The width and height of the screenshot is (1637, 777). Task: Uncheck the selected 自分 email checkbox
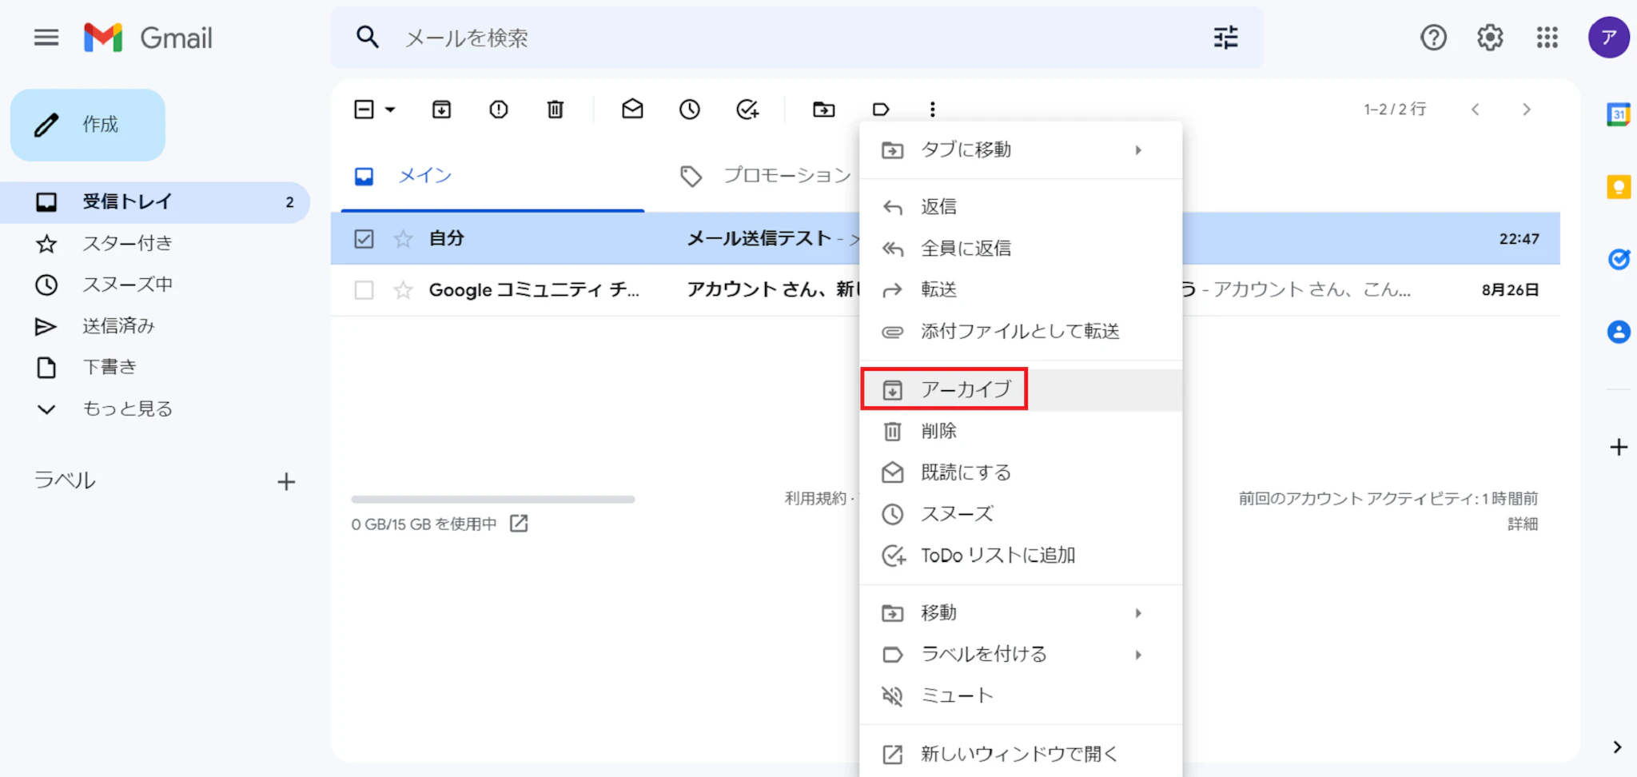pos(364,239)
